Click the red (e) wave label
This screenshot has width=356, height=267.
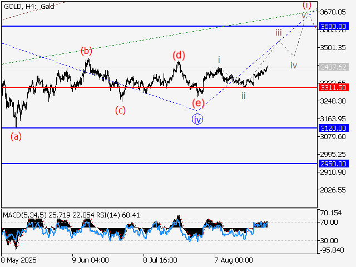[197, 103]
